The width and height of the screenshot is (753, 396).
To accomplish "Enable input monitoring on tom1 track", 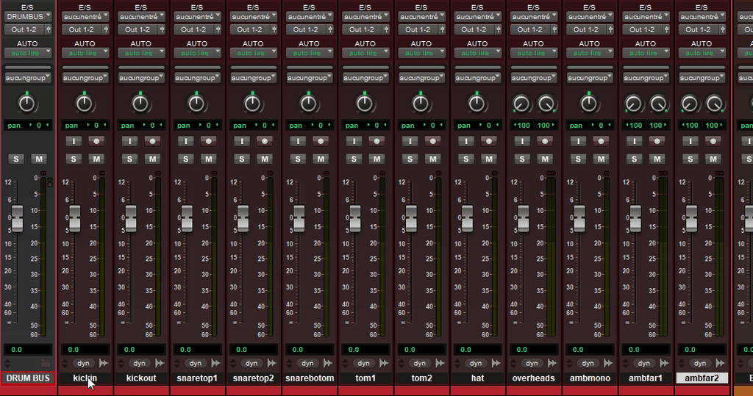I will [x=354, y=141].
